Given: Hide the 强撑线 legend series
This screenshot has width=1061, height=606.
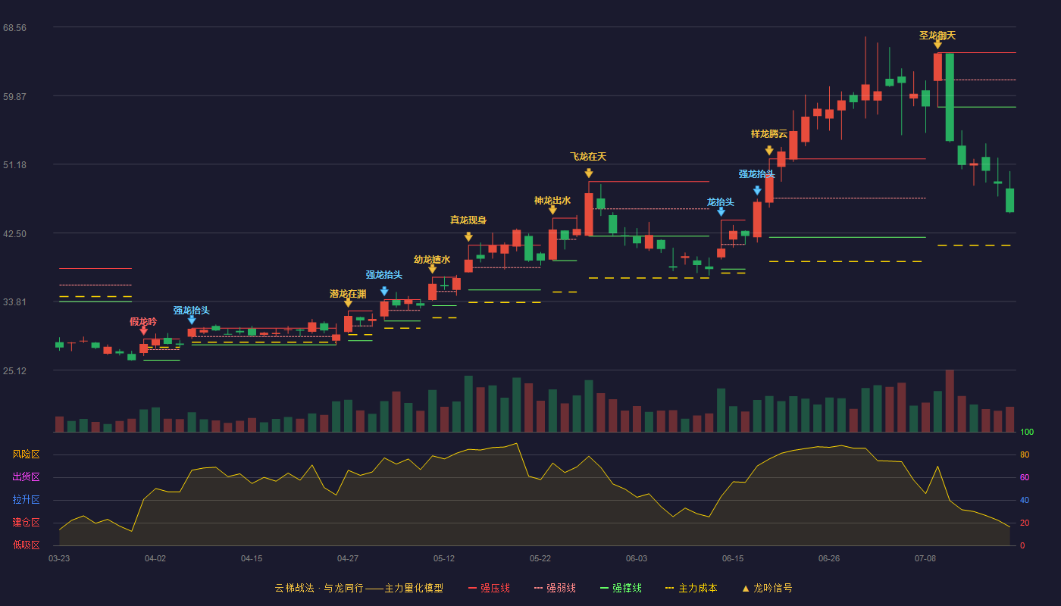Looking at the screenshot, I should pos(621,588).
